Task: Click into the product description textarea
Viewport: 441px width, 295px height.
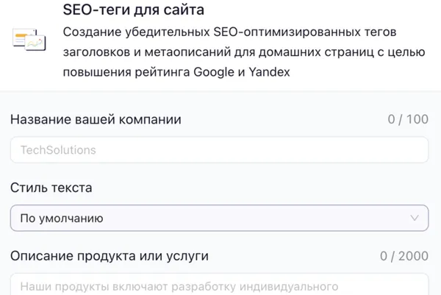Action: pyautogui.click(x=219, y=285)
